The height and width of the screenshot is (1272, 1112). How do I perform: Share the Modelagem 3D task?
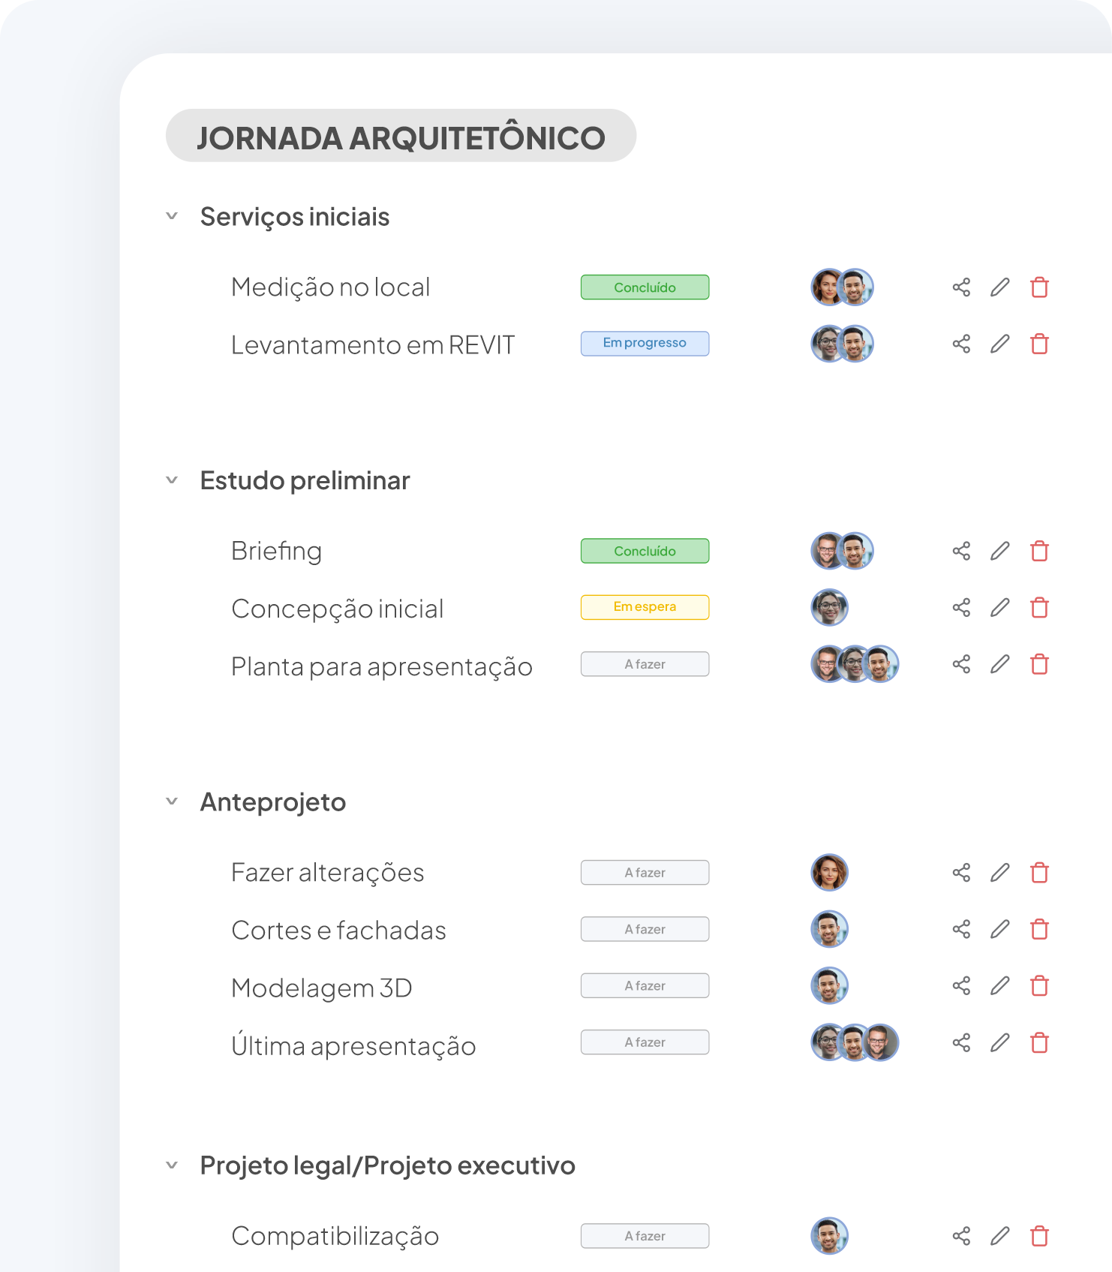click(961, 986)
